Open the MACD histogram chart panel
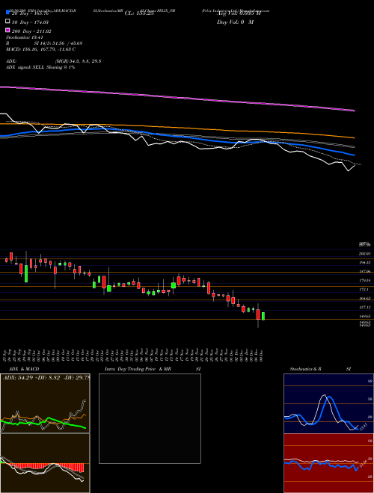 click(45, 463)
